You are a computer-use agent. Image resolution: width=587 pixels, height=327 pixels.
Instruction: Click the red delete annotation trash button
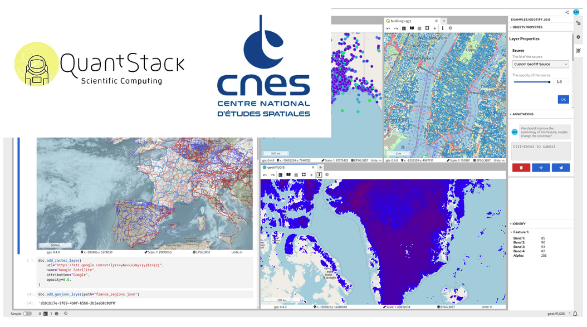click(521, 167)
